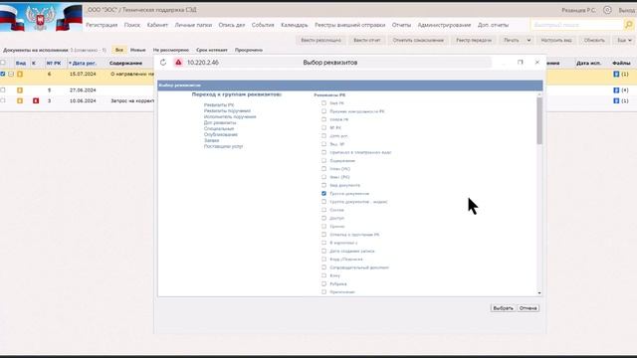
Task: Switch to the Срок истекает filter tab
Action: click(212, 50)
